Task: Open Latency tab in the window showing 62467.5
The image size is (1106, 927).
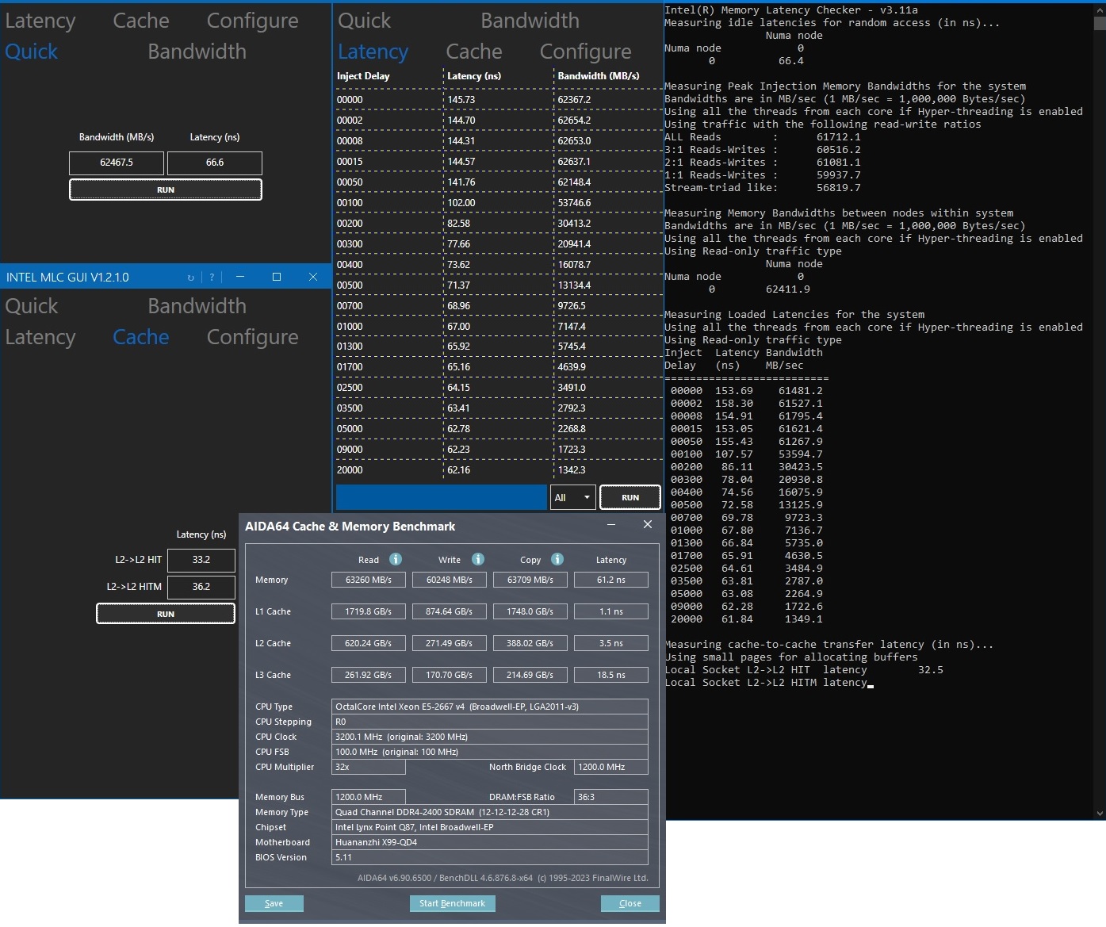Action: [x=40, y=21]
